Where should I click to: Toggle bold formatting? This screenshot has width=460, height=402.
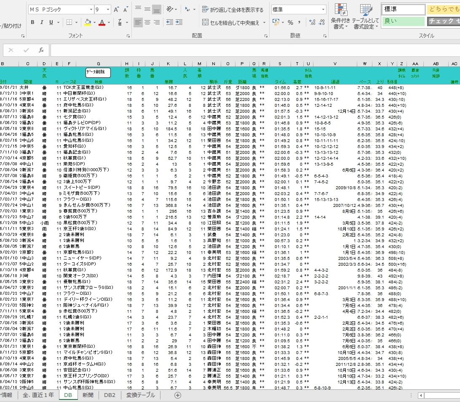coord(32,22)
